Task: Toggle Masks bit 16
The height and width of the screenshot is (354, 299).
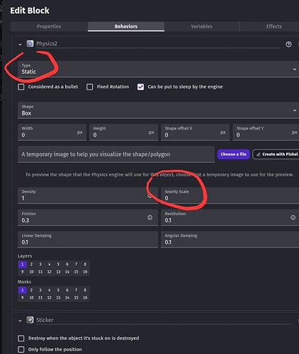Action: [x=85, y=297]
